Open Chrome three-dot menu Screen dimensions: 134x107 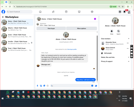132,7
